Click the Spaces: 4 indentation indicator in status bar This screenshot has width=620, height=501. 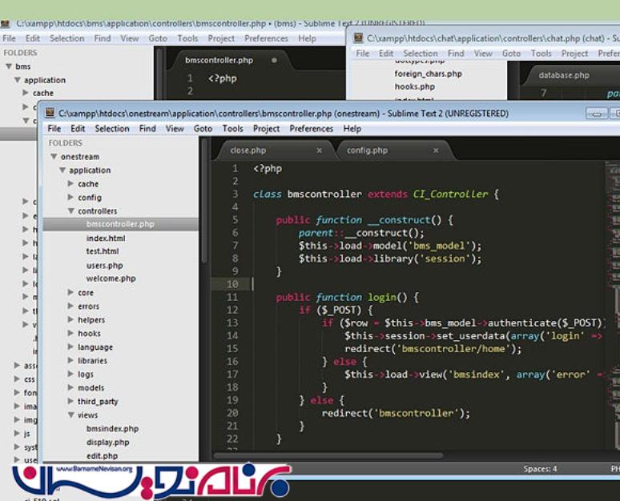coord(540,469)
